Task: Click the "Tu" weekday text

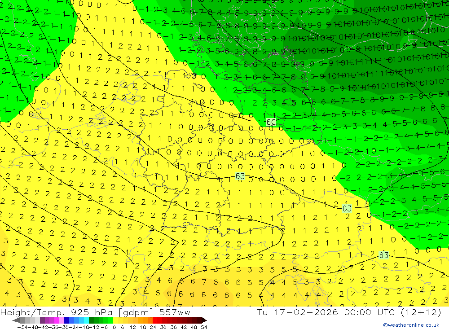Action: (262, 312)
